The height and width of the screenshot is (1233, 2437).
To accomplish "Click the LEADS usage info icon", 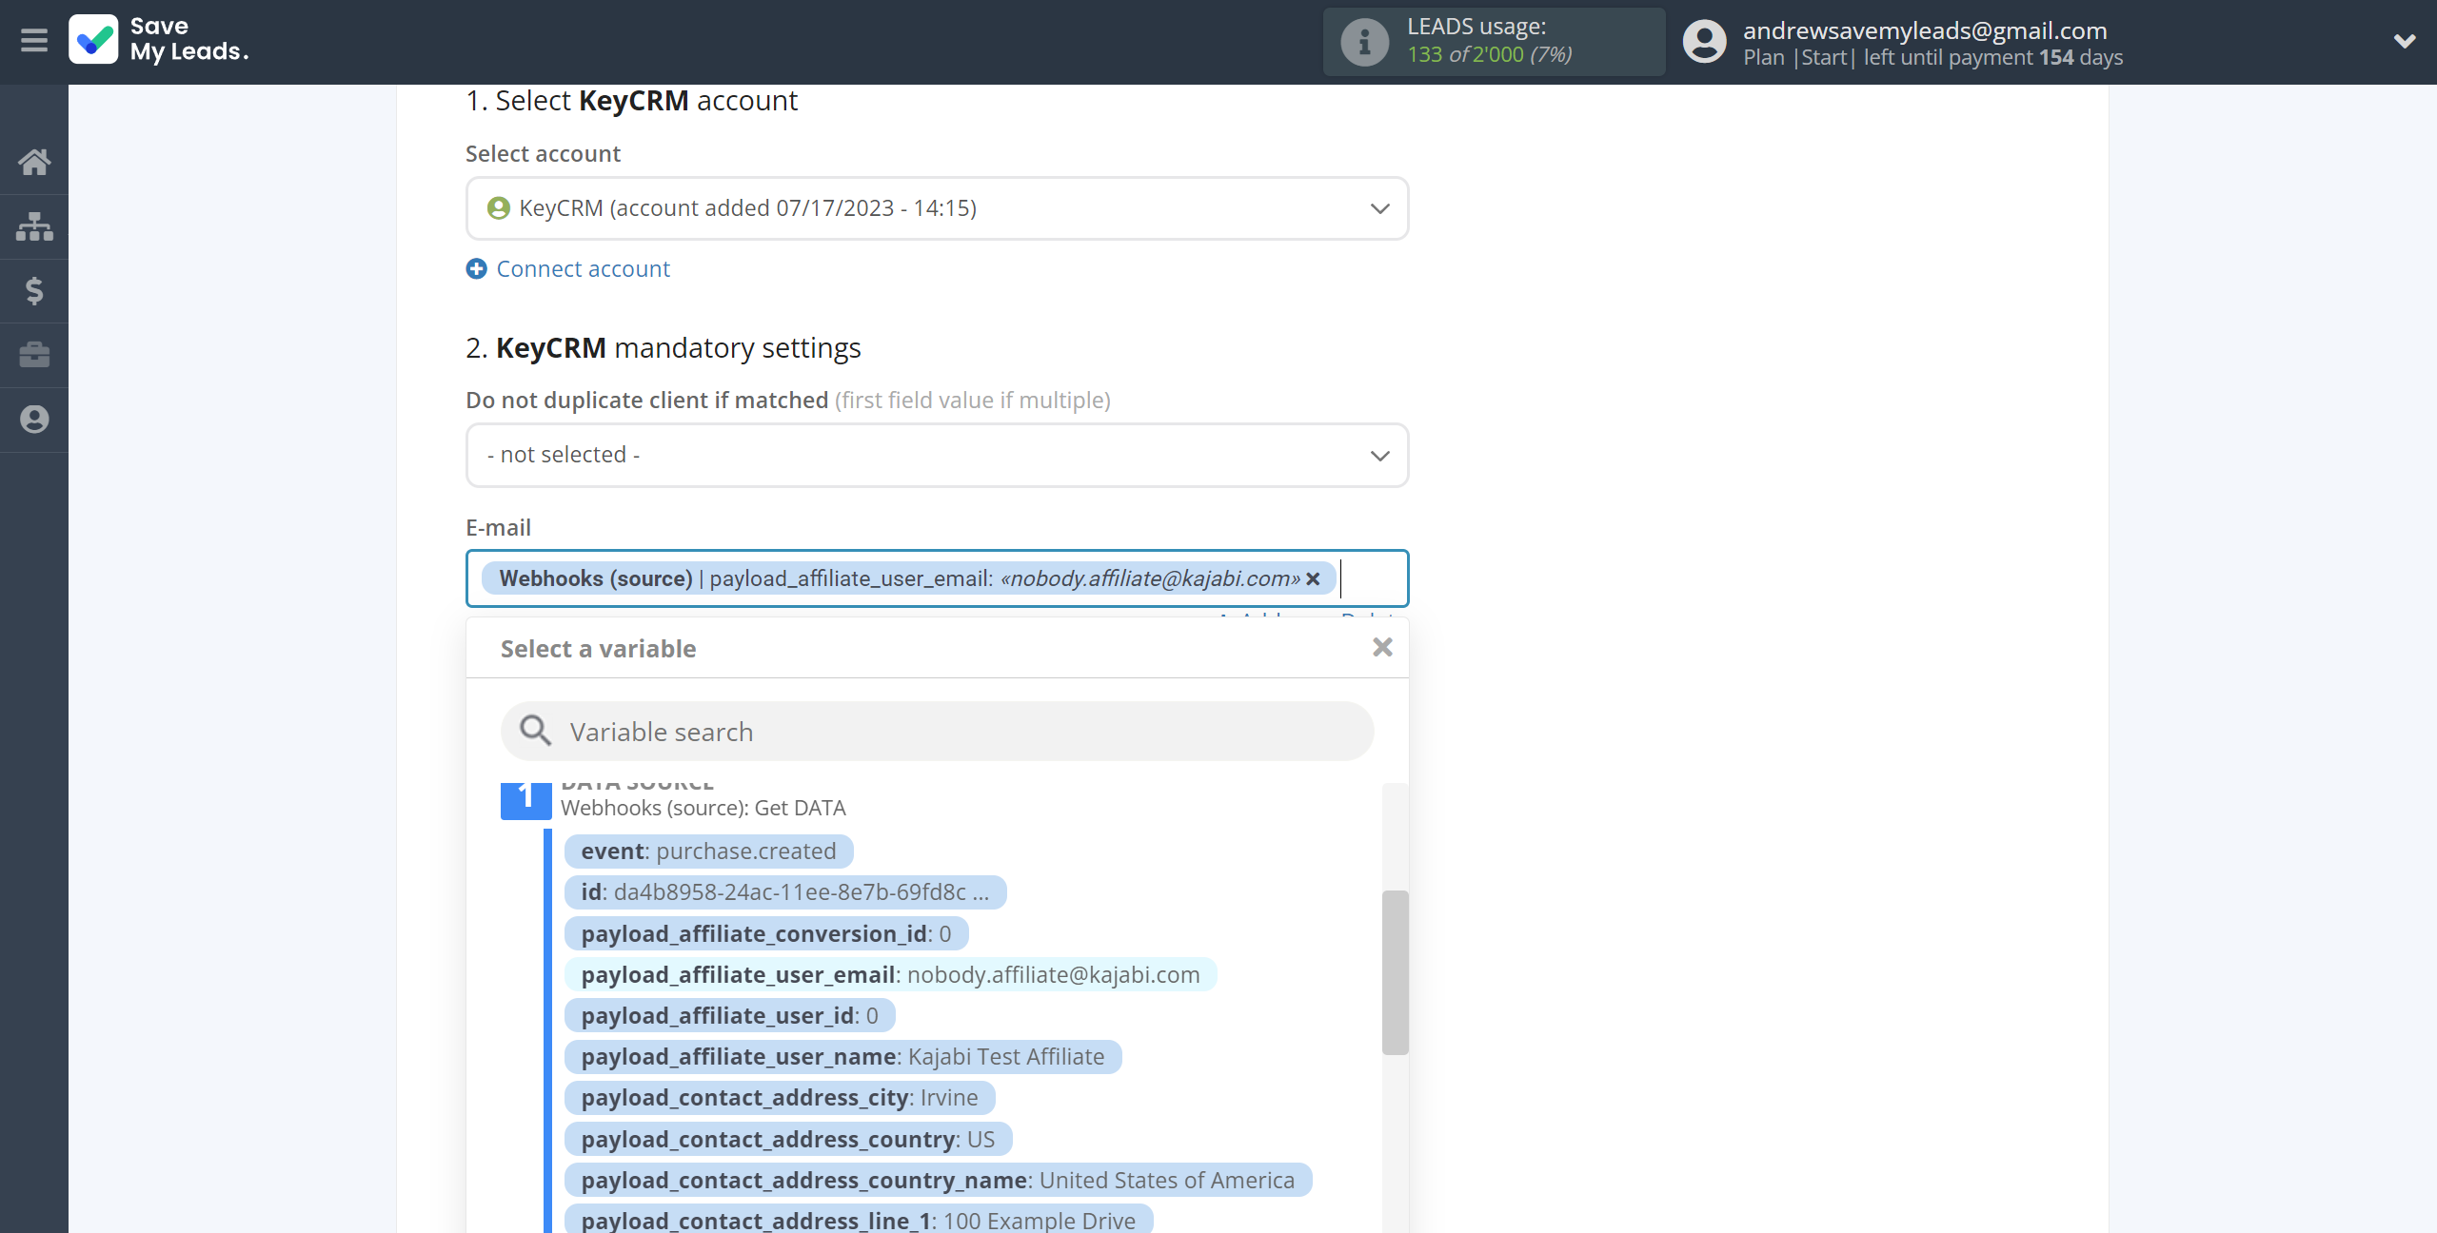I will tap(1364, 42).
